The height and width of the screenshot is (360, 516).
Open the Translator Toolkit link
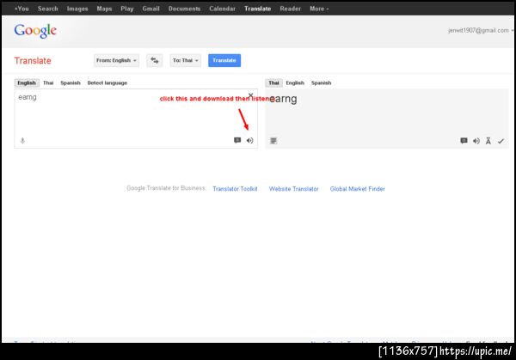(235, 189)
